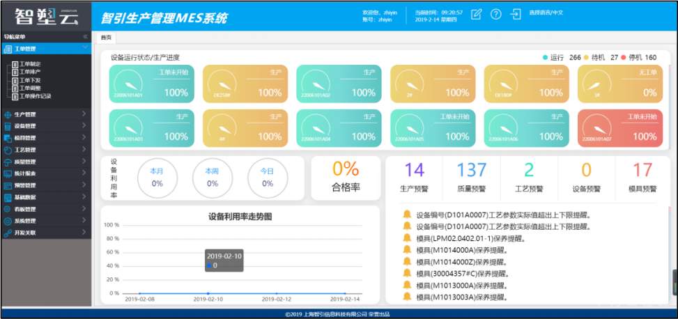Viewport: 678px width, 319px height.
Task: Click the teal 运行 legend dot
Action: click(545, 58)
